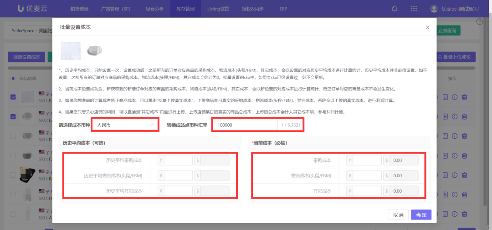Click the trash icon for SKU: A row

(465, 214)
